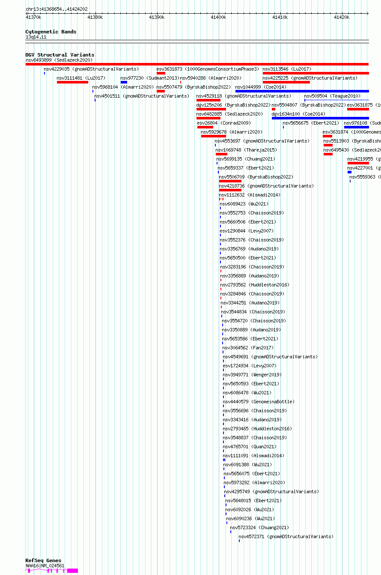This screenshot has height=575, width=381.
Task: Click nsv4529118 (gnomADStructuralVariants) label
Action: tap(244, 96)
